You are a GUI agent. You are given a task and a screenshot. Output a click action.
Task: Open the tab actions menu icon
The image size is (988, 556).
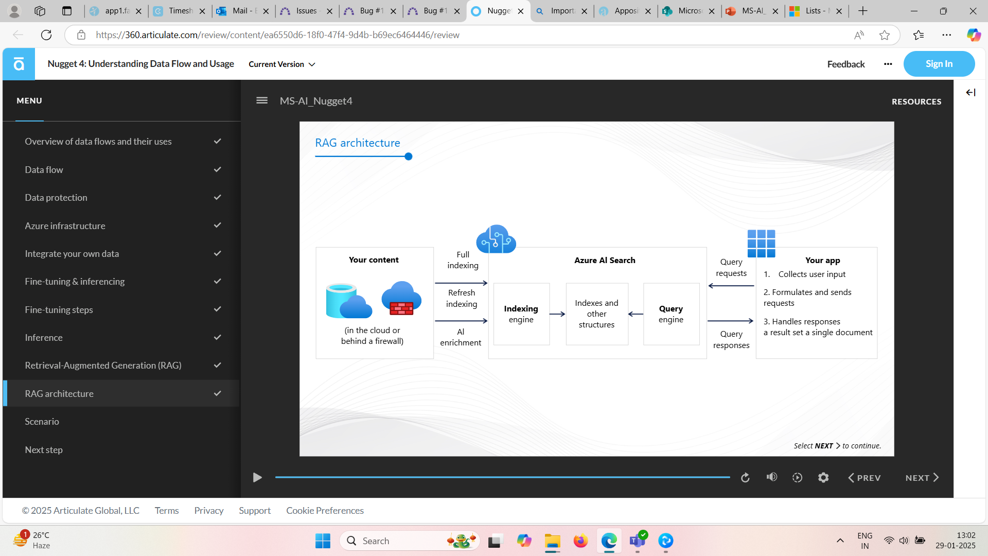[x=67, y=11]
